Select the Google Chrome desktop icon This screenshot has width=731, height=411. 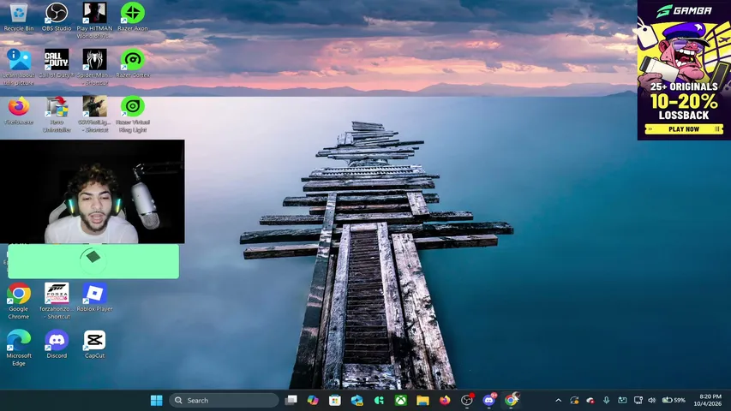click(19, 301)
